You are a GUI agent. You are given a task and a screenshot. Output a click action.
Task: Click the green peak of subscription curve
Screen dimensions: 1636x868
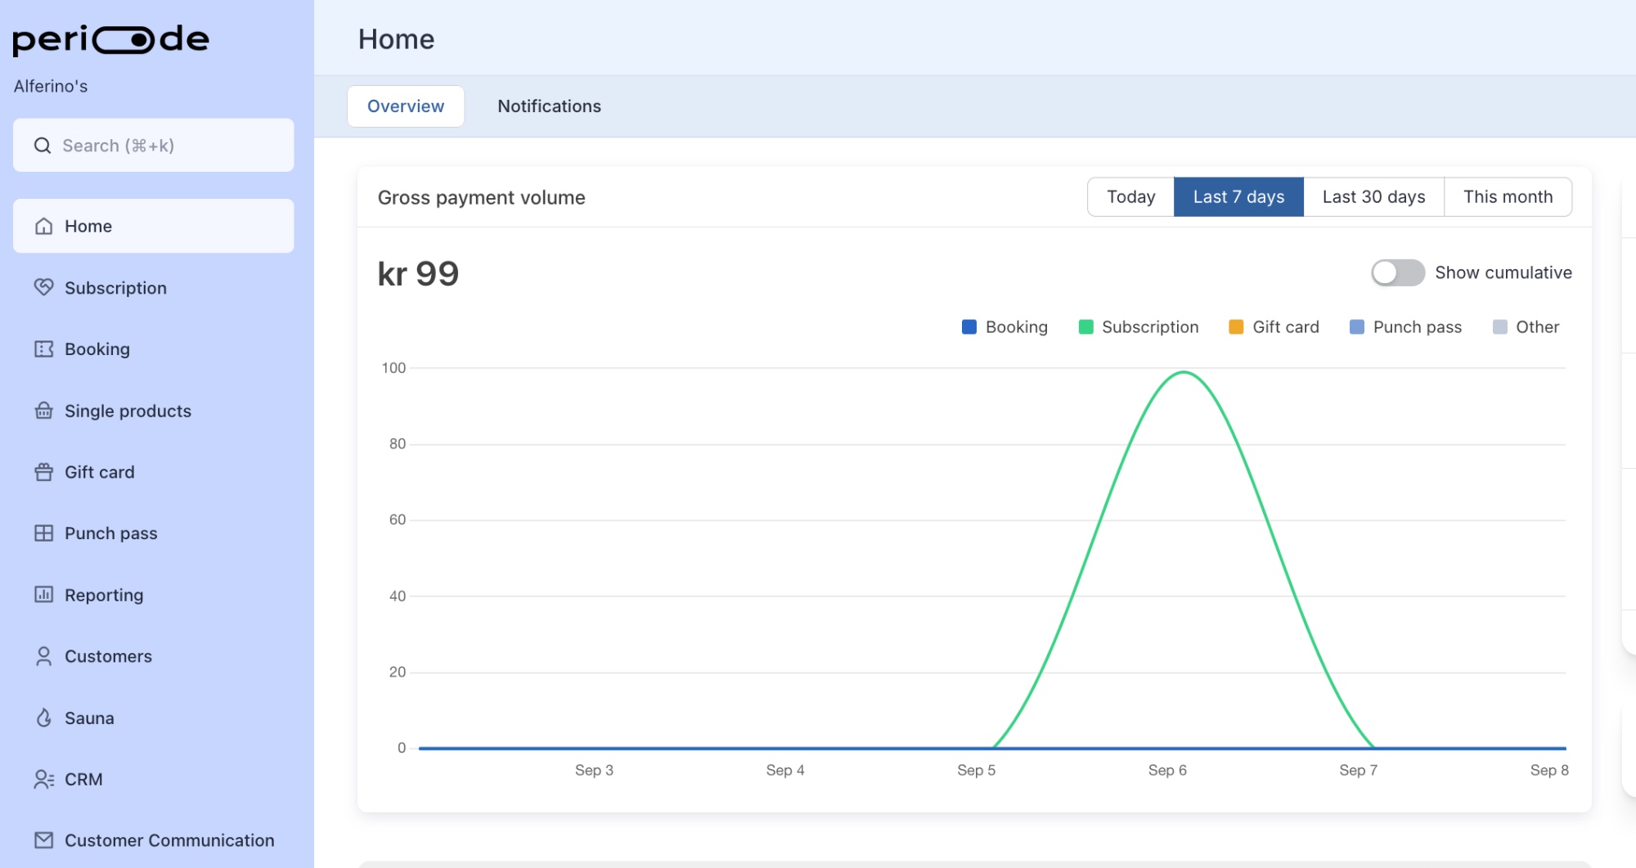point(1184,373)
